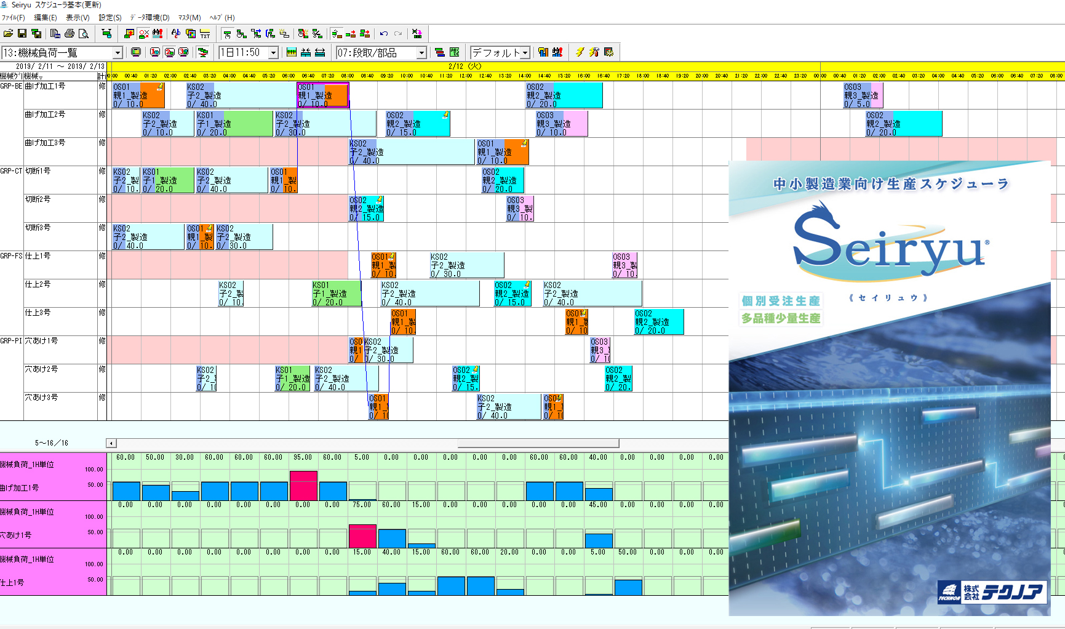Click the yellow timescale grid icon
Image resolution: width=1065 pixels, height=629 pixels.
point(292,52)
